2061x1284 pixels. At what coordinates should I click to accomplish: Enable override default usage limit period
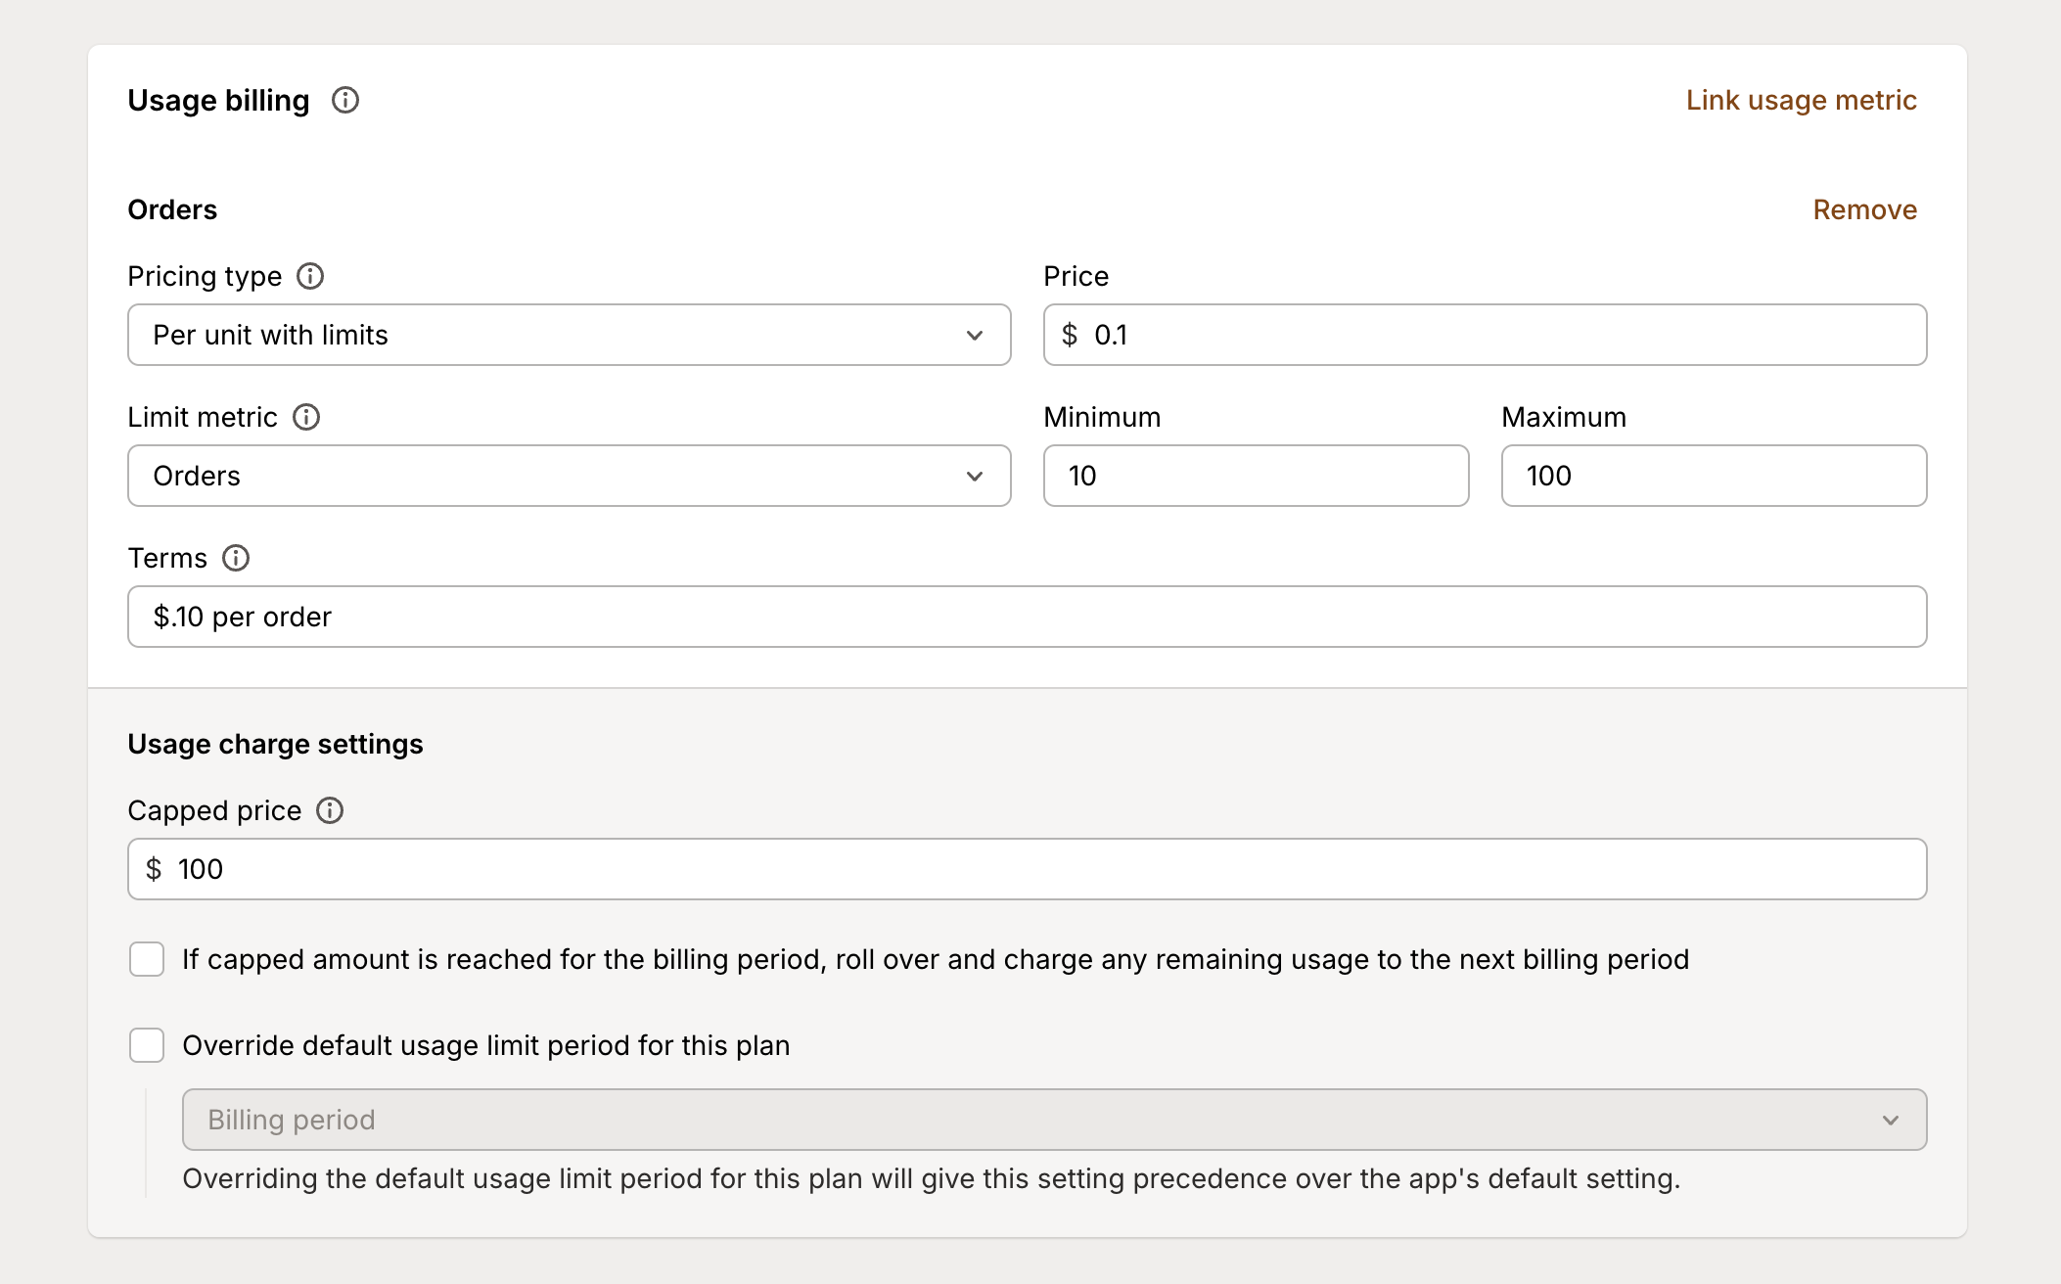(147, 1045)
